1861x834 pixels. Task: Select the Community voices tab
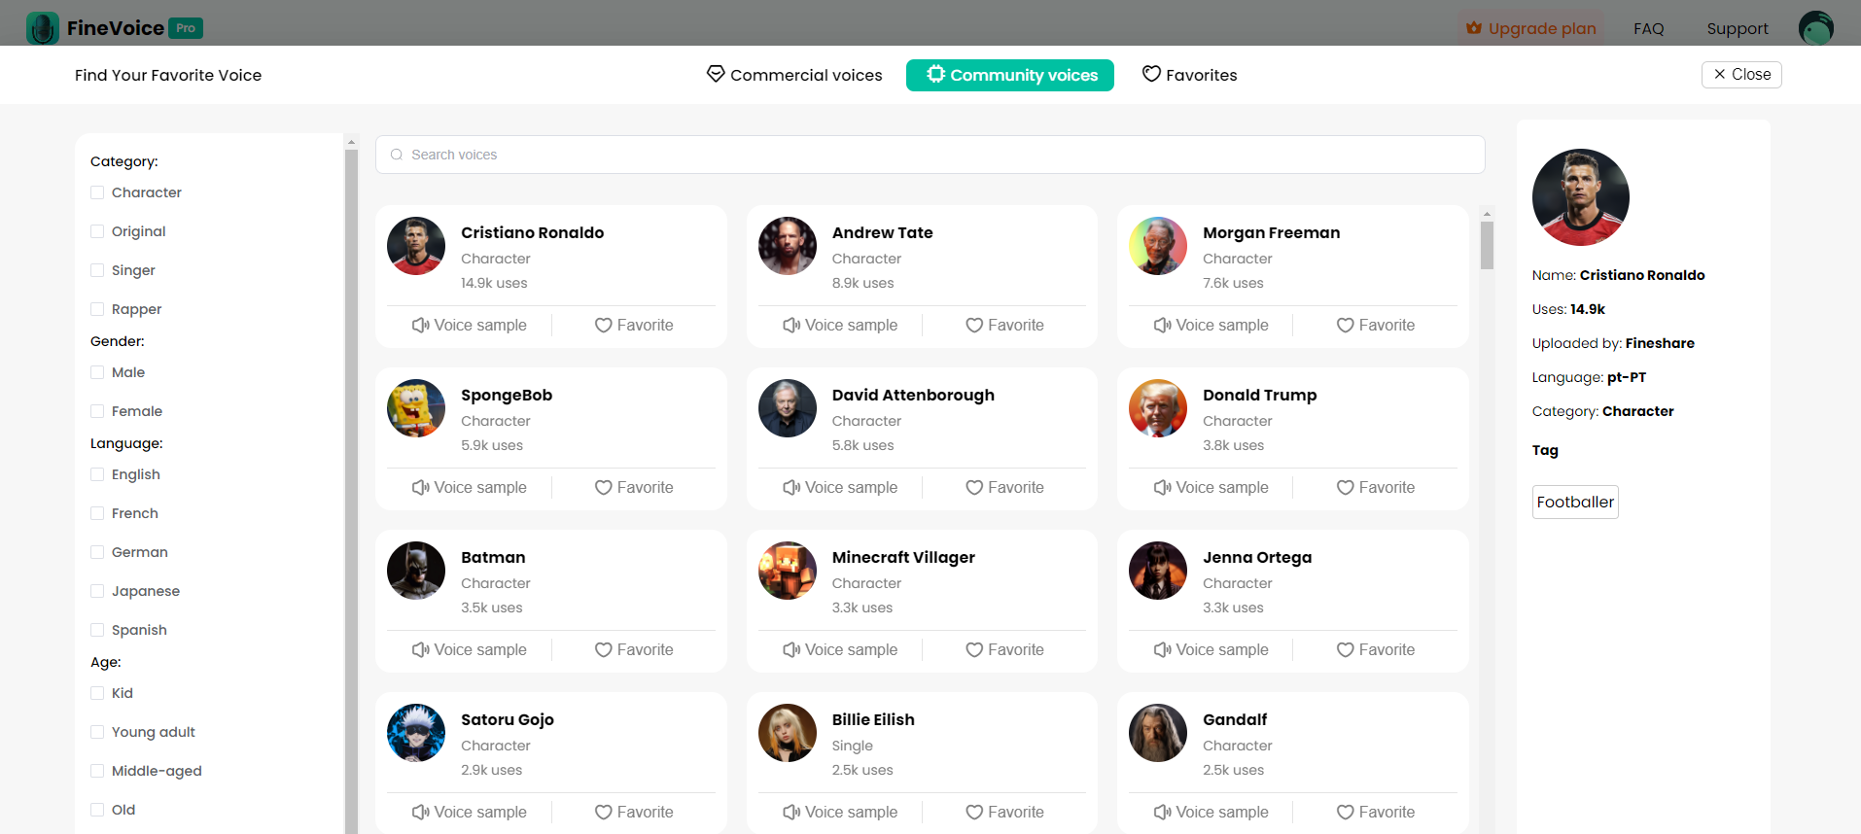tap(1010, 75)
